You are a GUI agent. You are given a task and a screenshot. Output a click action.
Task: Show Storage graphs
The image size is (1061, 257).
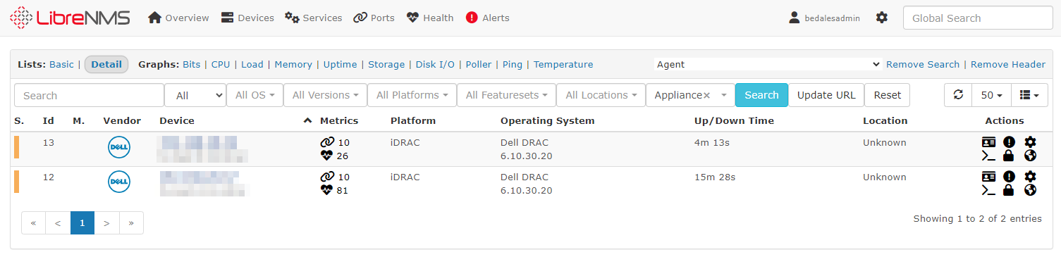(386, 64)
